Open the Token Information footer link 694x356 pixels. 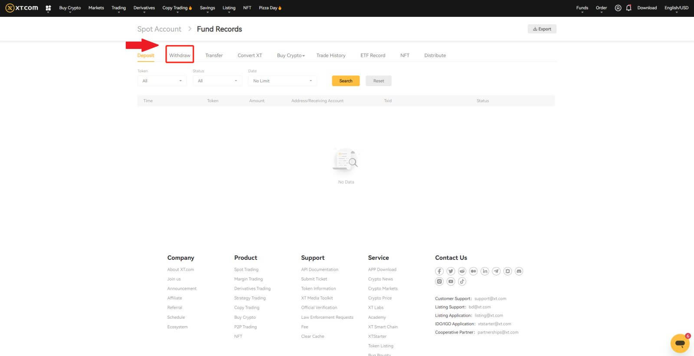pyautogui.click(x=318, y=288)
